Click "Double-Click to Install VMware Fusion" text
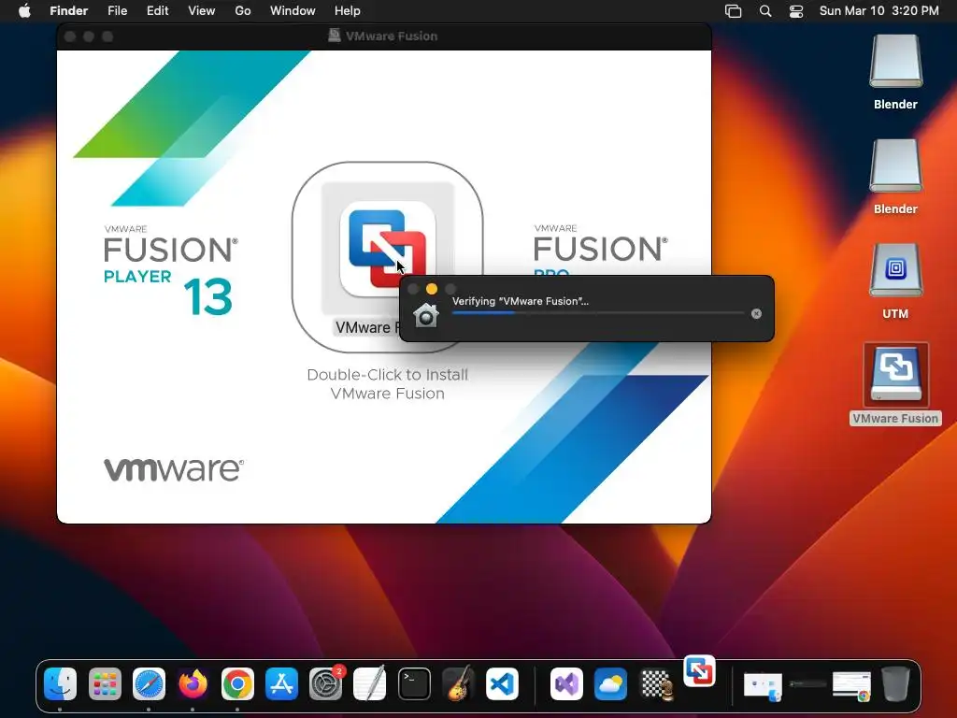957x718 pixels. [x=388, y=384]
